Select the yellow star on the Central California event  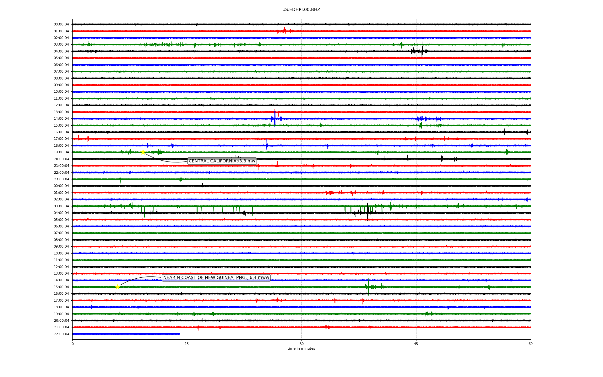pyautogui.click(x=143, y=152)
